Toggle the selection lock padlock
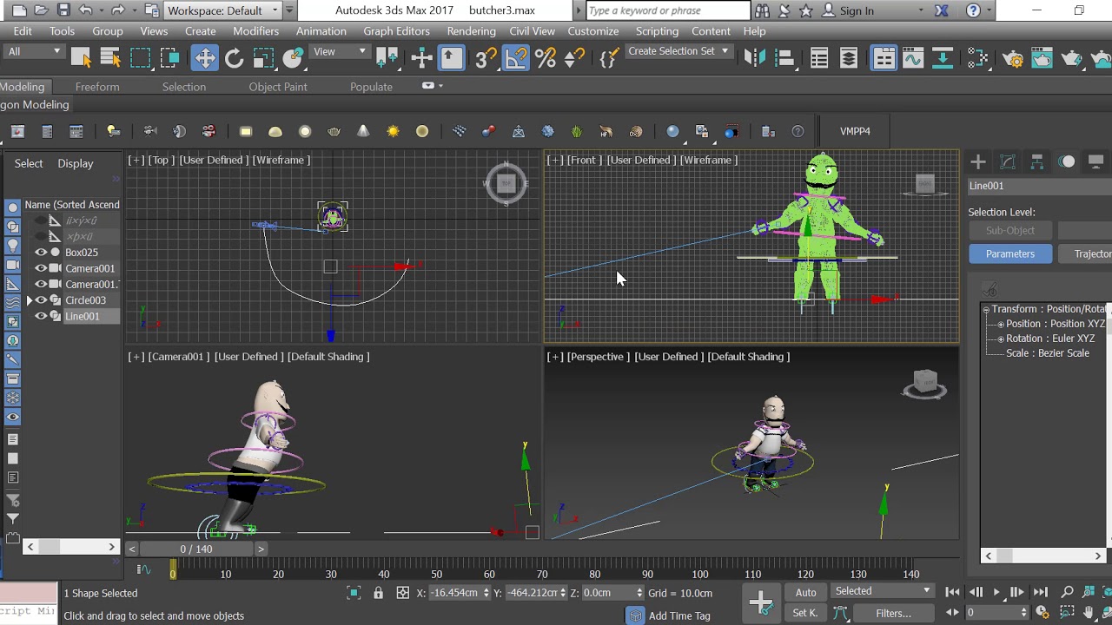Image resolution: width=1112 pixels, height=625 pixels. point(378,593)
